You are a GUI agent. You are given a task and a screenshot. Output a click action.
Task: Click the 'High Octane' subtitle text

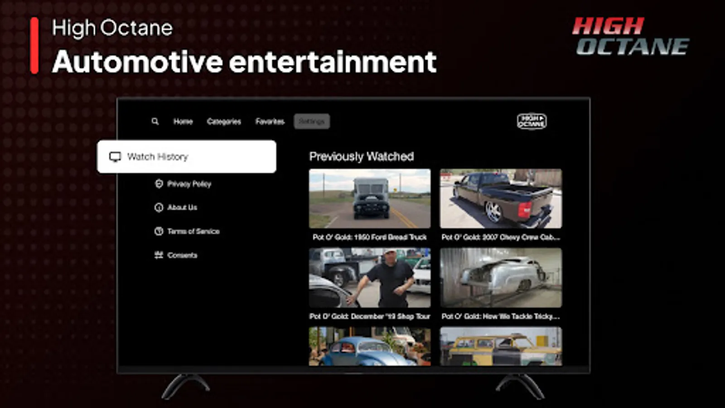click(112, 28)
